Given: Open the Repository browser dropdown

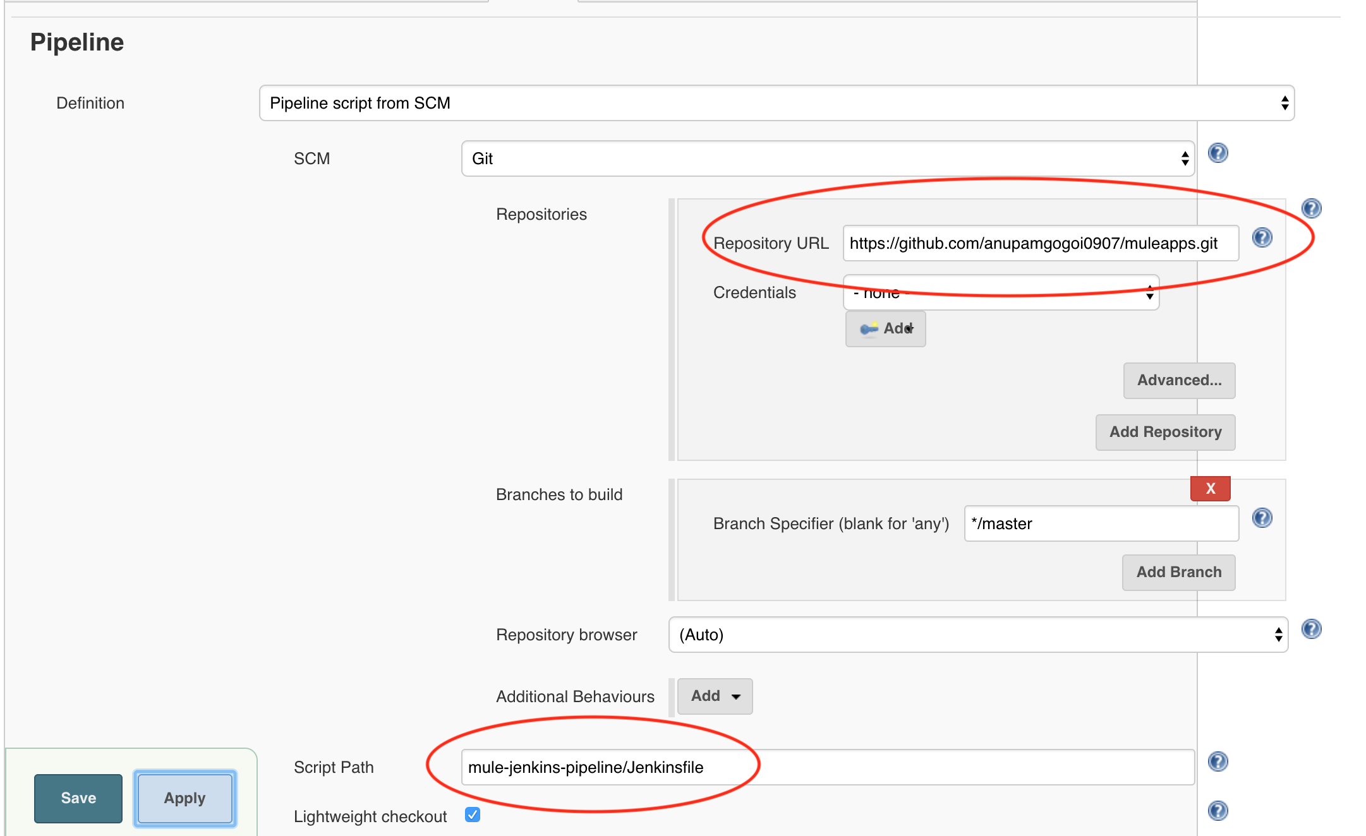Looking at the screenshot, I should tap(977, 635).
